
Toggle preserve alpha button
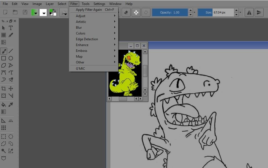[136, 12]
